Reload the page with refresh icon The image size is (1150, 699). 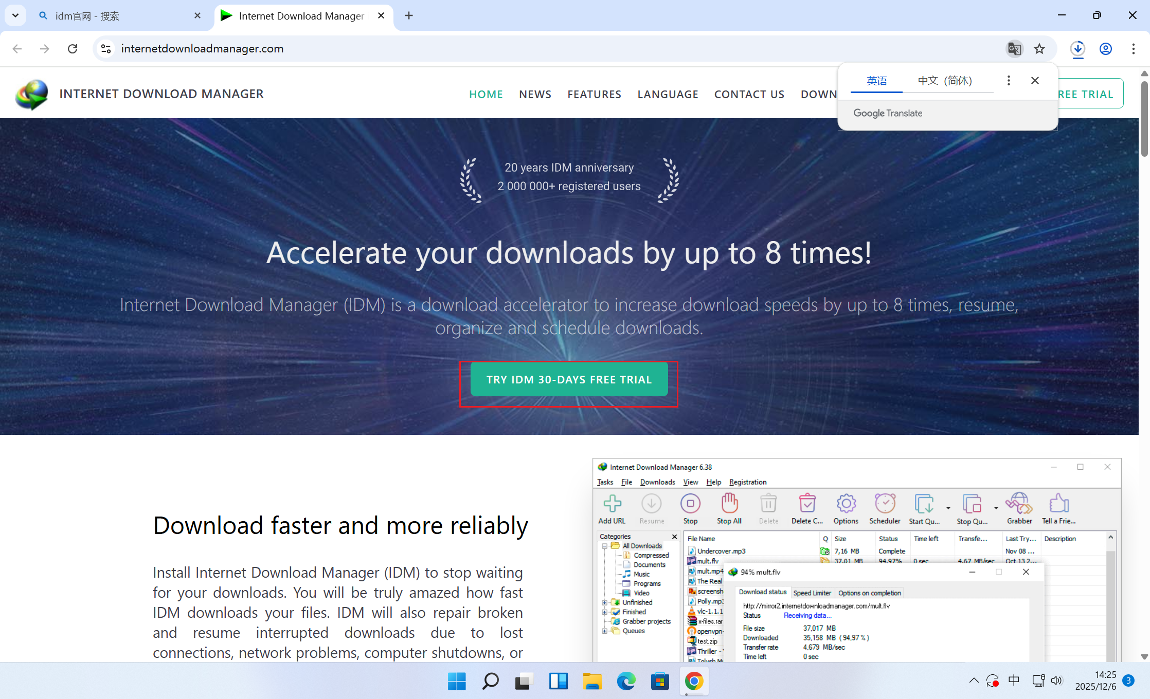73,48
